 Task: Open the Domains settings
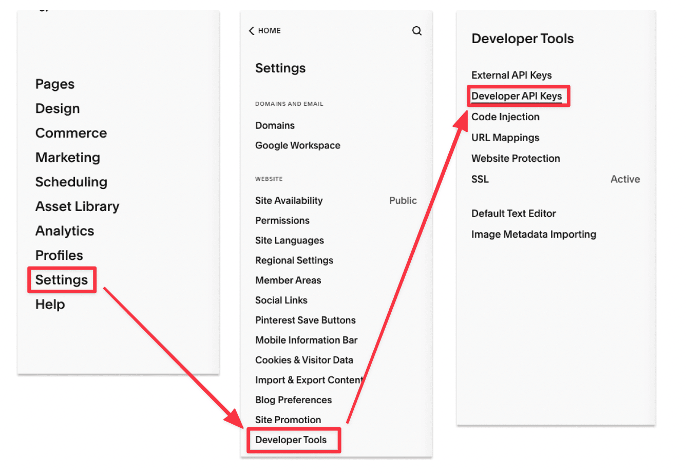pyautogui.click(x=275, y=125)
